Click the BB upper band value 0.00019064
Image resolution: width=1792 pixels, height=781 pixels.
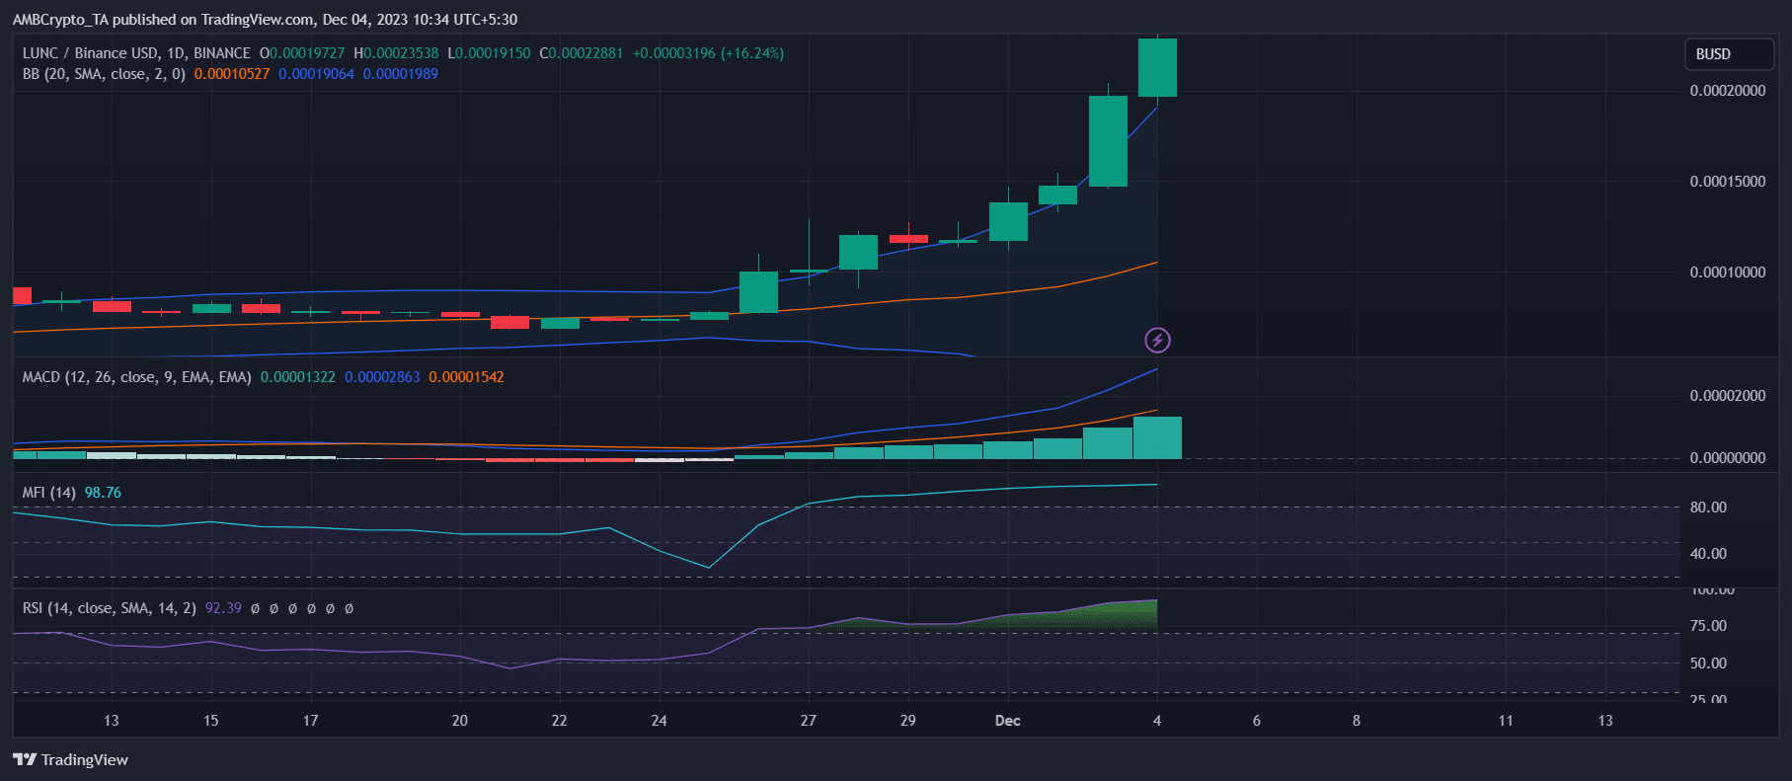coord(316,74)
